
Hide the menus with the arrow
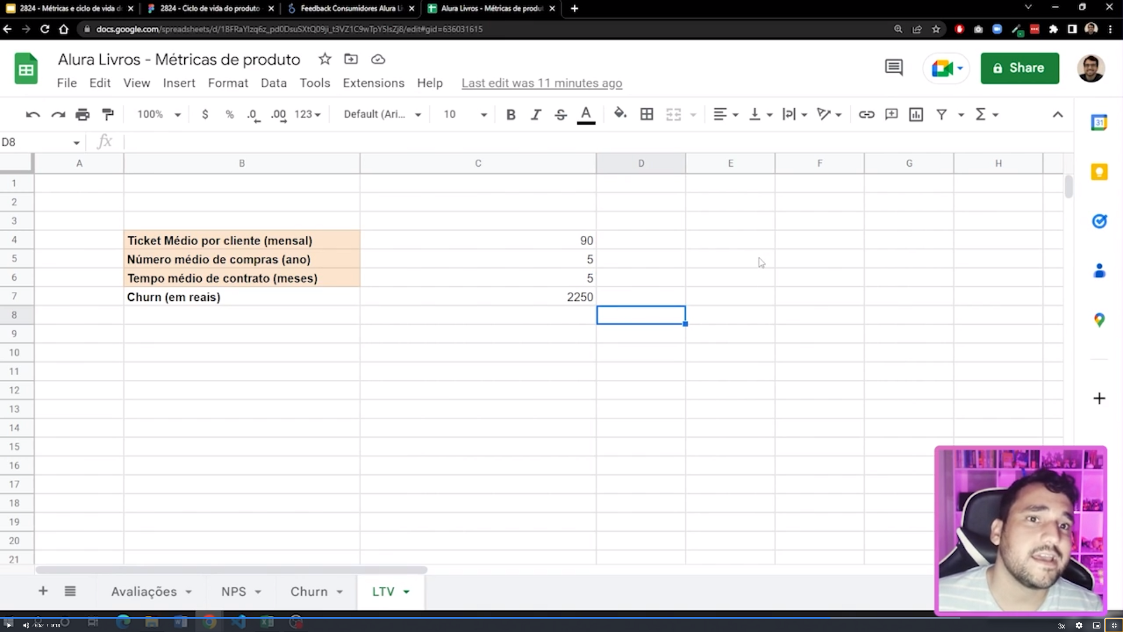click(x=1057, y=115)
